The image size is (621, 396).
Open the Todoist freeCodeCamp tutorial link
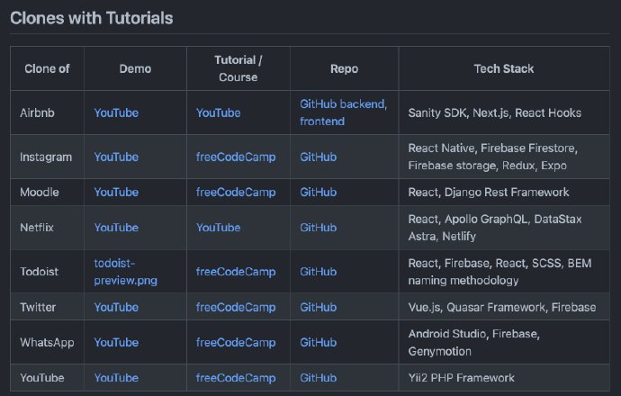tap(236, 271)
